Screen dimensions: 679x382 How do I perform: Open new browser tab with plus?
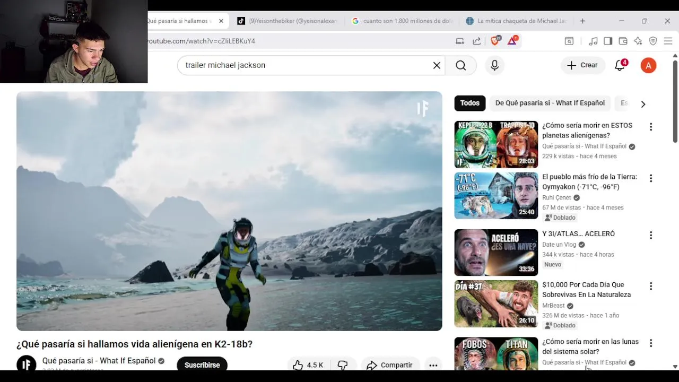coord(582,21)
